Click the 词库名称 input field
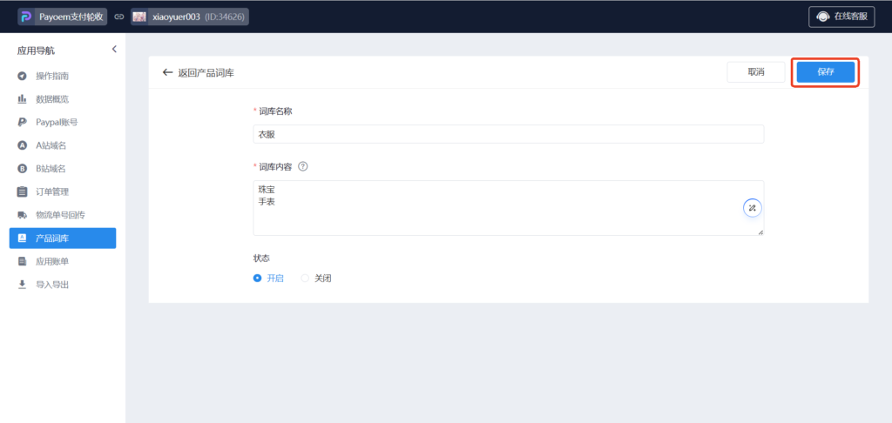This screenshot has width=892, height=423. 508,134
